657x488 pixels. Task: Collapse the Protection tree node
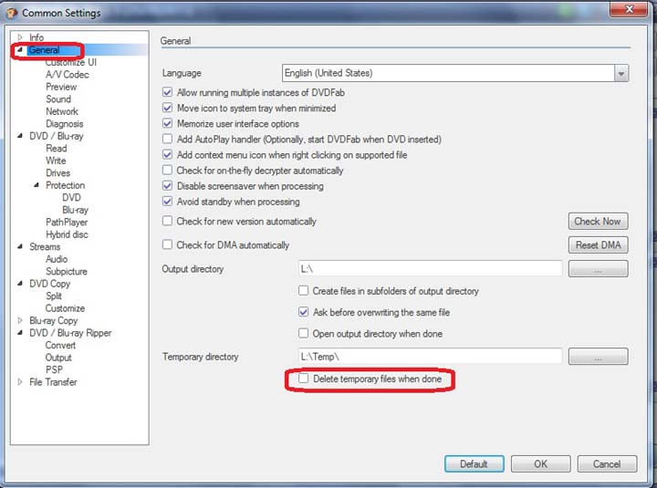click(x=36, y=185)
